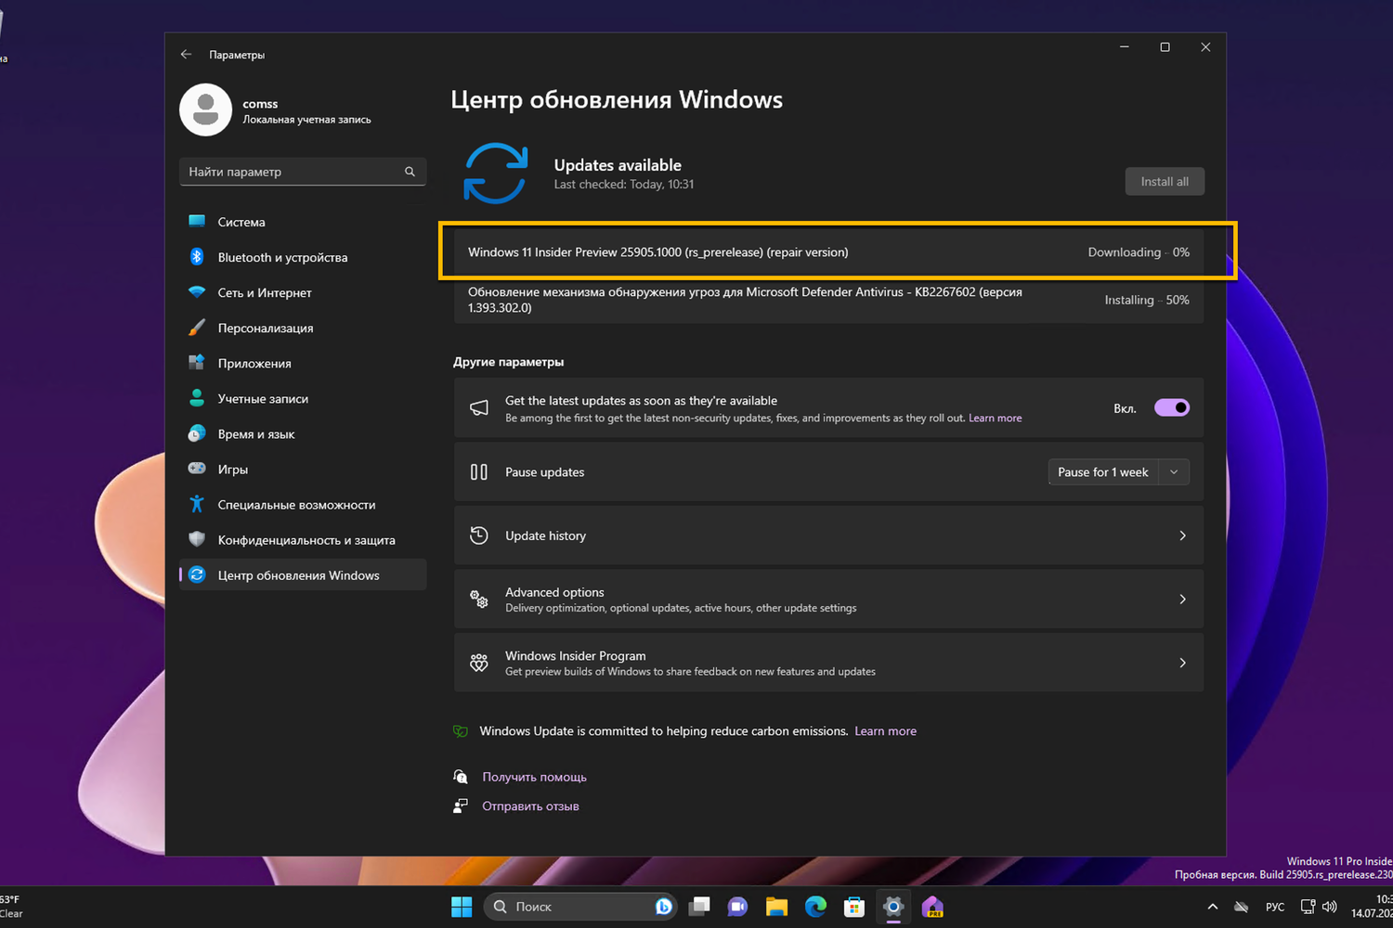Image resolution: width=1393 pixels, height=928 pixels.
Task: Click the Pause for 1 week button
Action: click(1103, 472)
